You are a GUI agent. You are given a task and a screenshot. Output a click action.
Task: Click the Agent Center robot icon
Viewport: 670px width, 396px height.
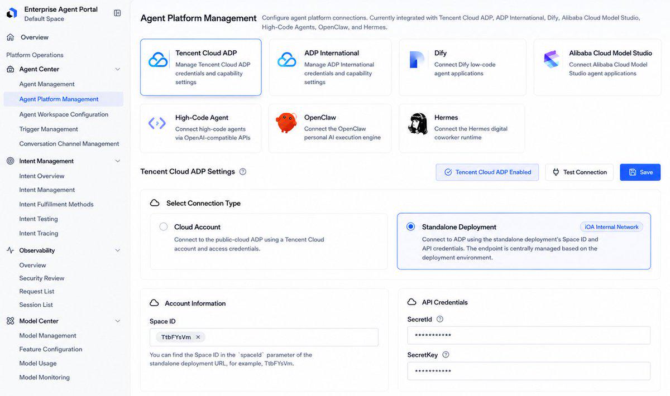point(10,69)
